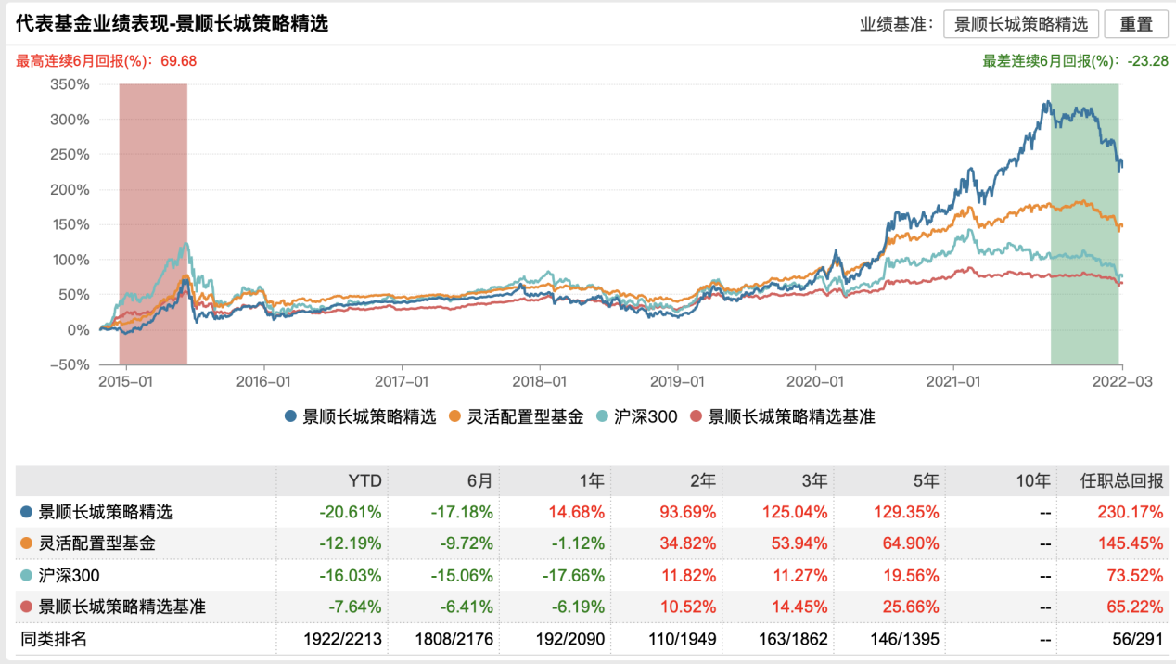Open the 业绩基准 benchmark selector
The height and width of the screenshot is (664, 1176).
coord(1021,24)
